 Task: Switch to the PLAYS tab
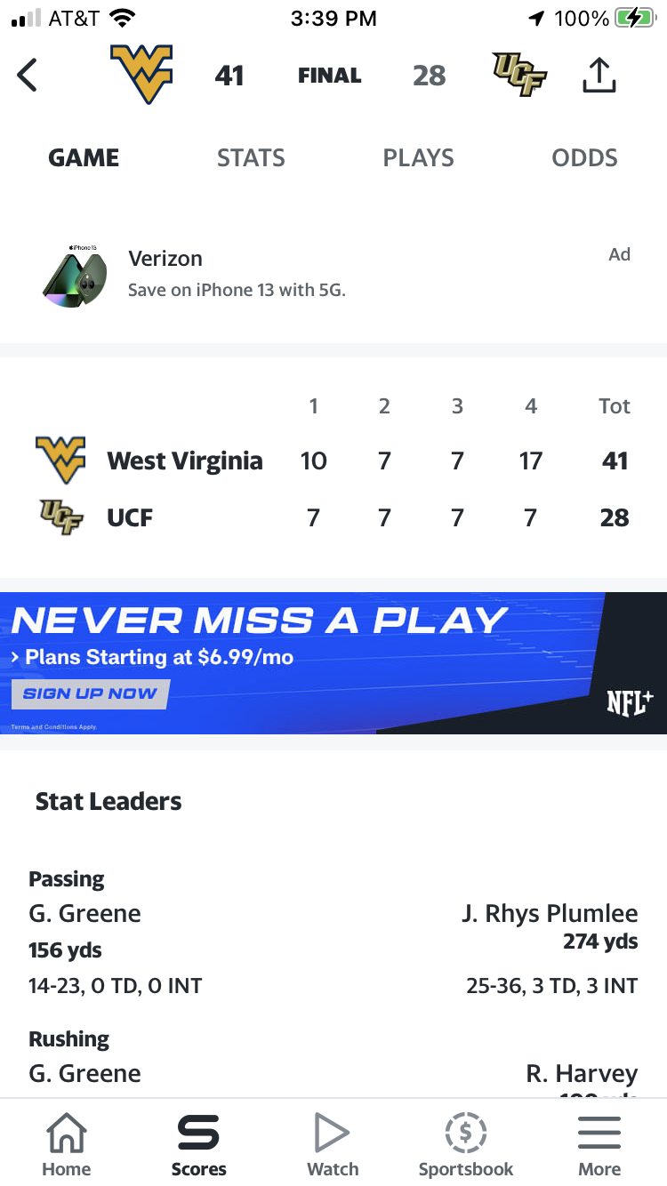[x=418, y=158]
